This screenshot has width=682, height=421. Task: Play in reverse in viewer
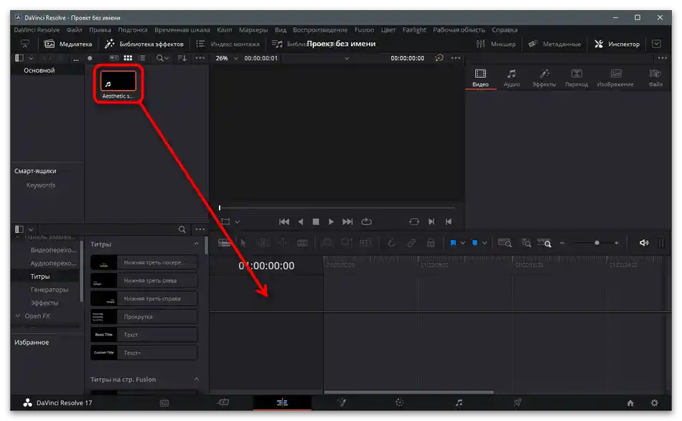[300, 221]
